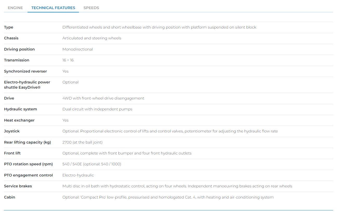The image size is (337, 213).
Task: Click the 'Compact Pro' cabin description
Action: point(168,197)
